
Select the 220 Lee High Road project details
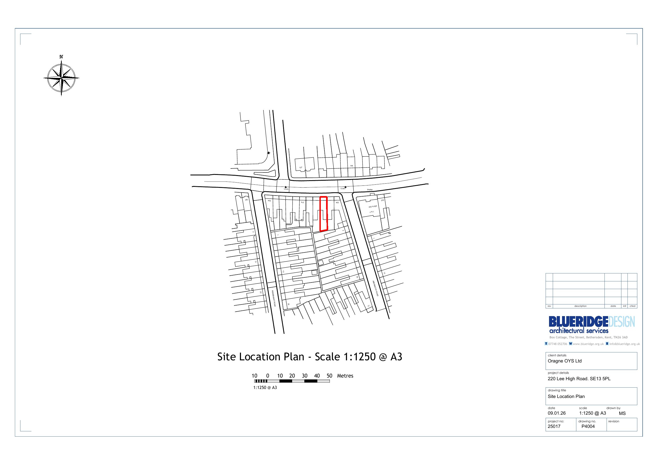click(579, 378)
